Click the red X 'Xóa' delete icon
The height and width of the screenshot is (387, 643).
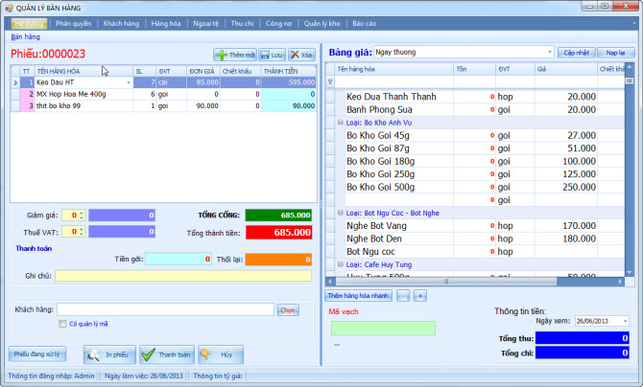(x=294, y=56)
